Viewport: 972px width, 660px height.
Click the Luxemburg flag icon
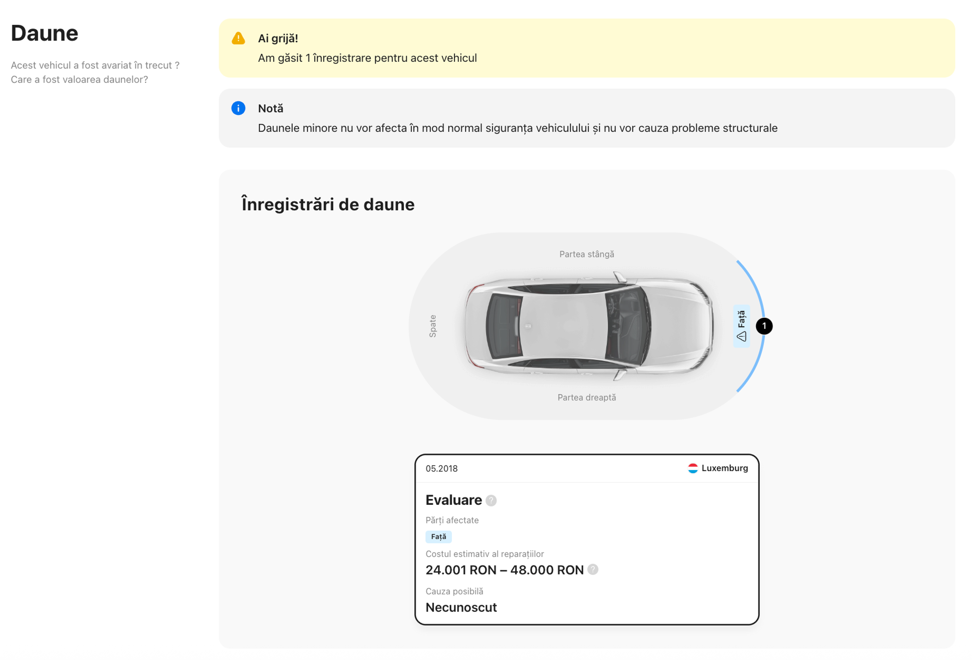click(x=693, y=468)
